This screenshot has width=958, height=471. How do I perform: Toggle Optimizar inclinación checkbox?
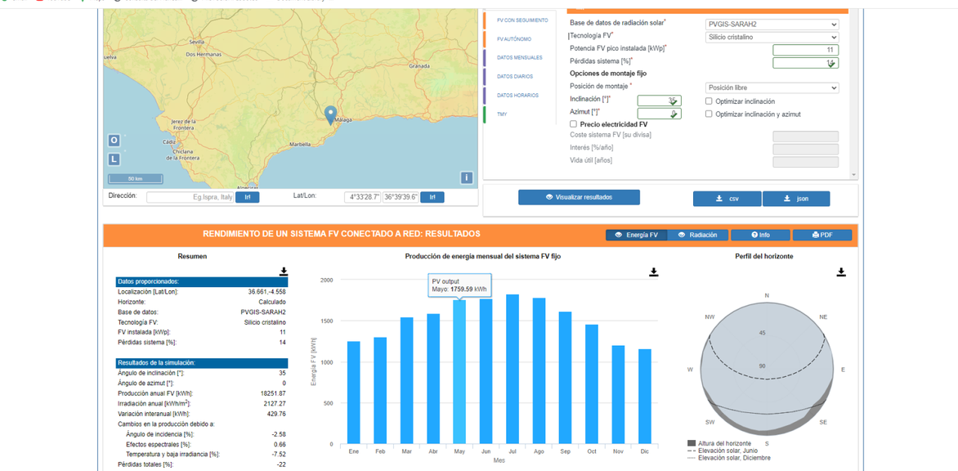click(x=710, y=101)
